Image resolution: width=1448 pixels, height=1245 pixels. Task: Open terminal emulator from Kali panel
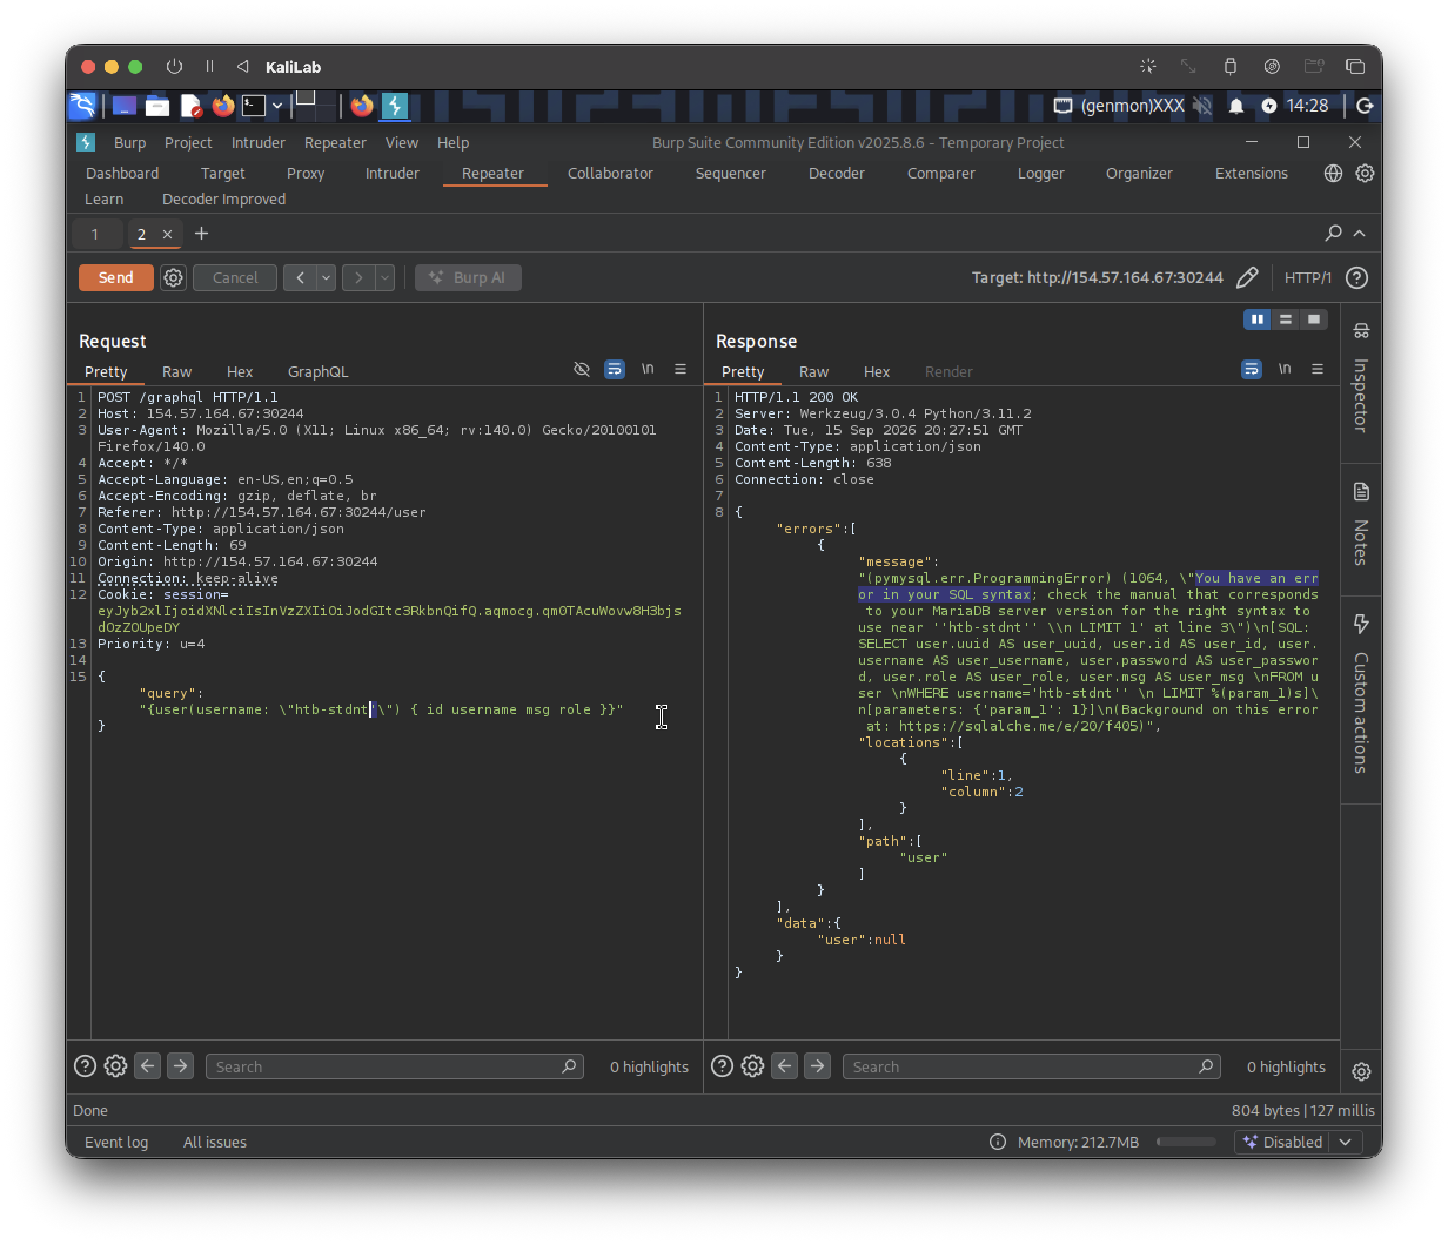tap(254, 106)
